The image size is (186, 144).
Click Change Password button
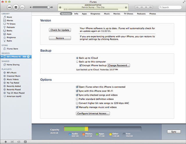click(119, 65)
